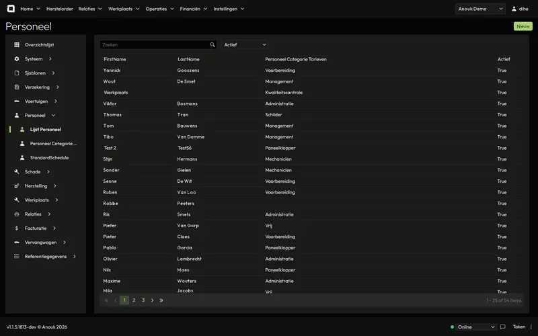
Task: Click the Lijst Personeel person icon
Action: pyautogui.click(x=22, y=129)
